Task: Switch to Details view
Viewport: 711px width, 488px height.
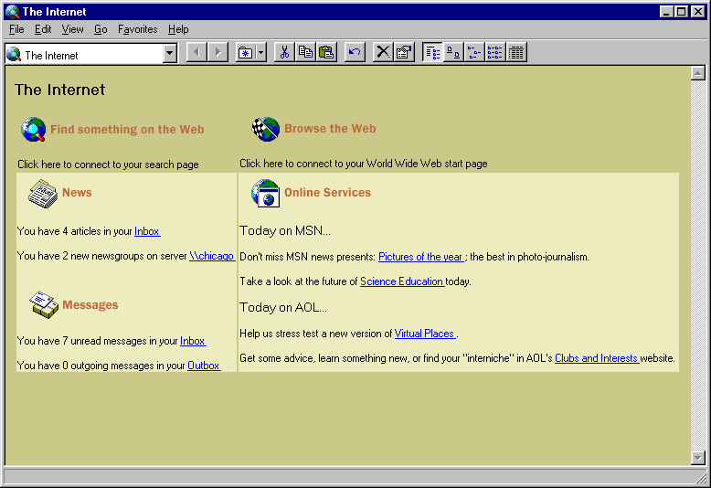Action: [516, 53]
